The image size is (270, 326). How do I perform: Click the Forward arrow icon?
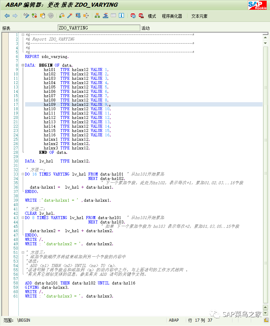tap(15, 16)
